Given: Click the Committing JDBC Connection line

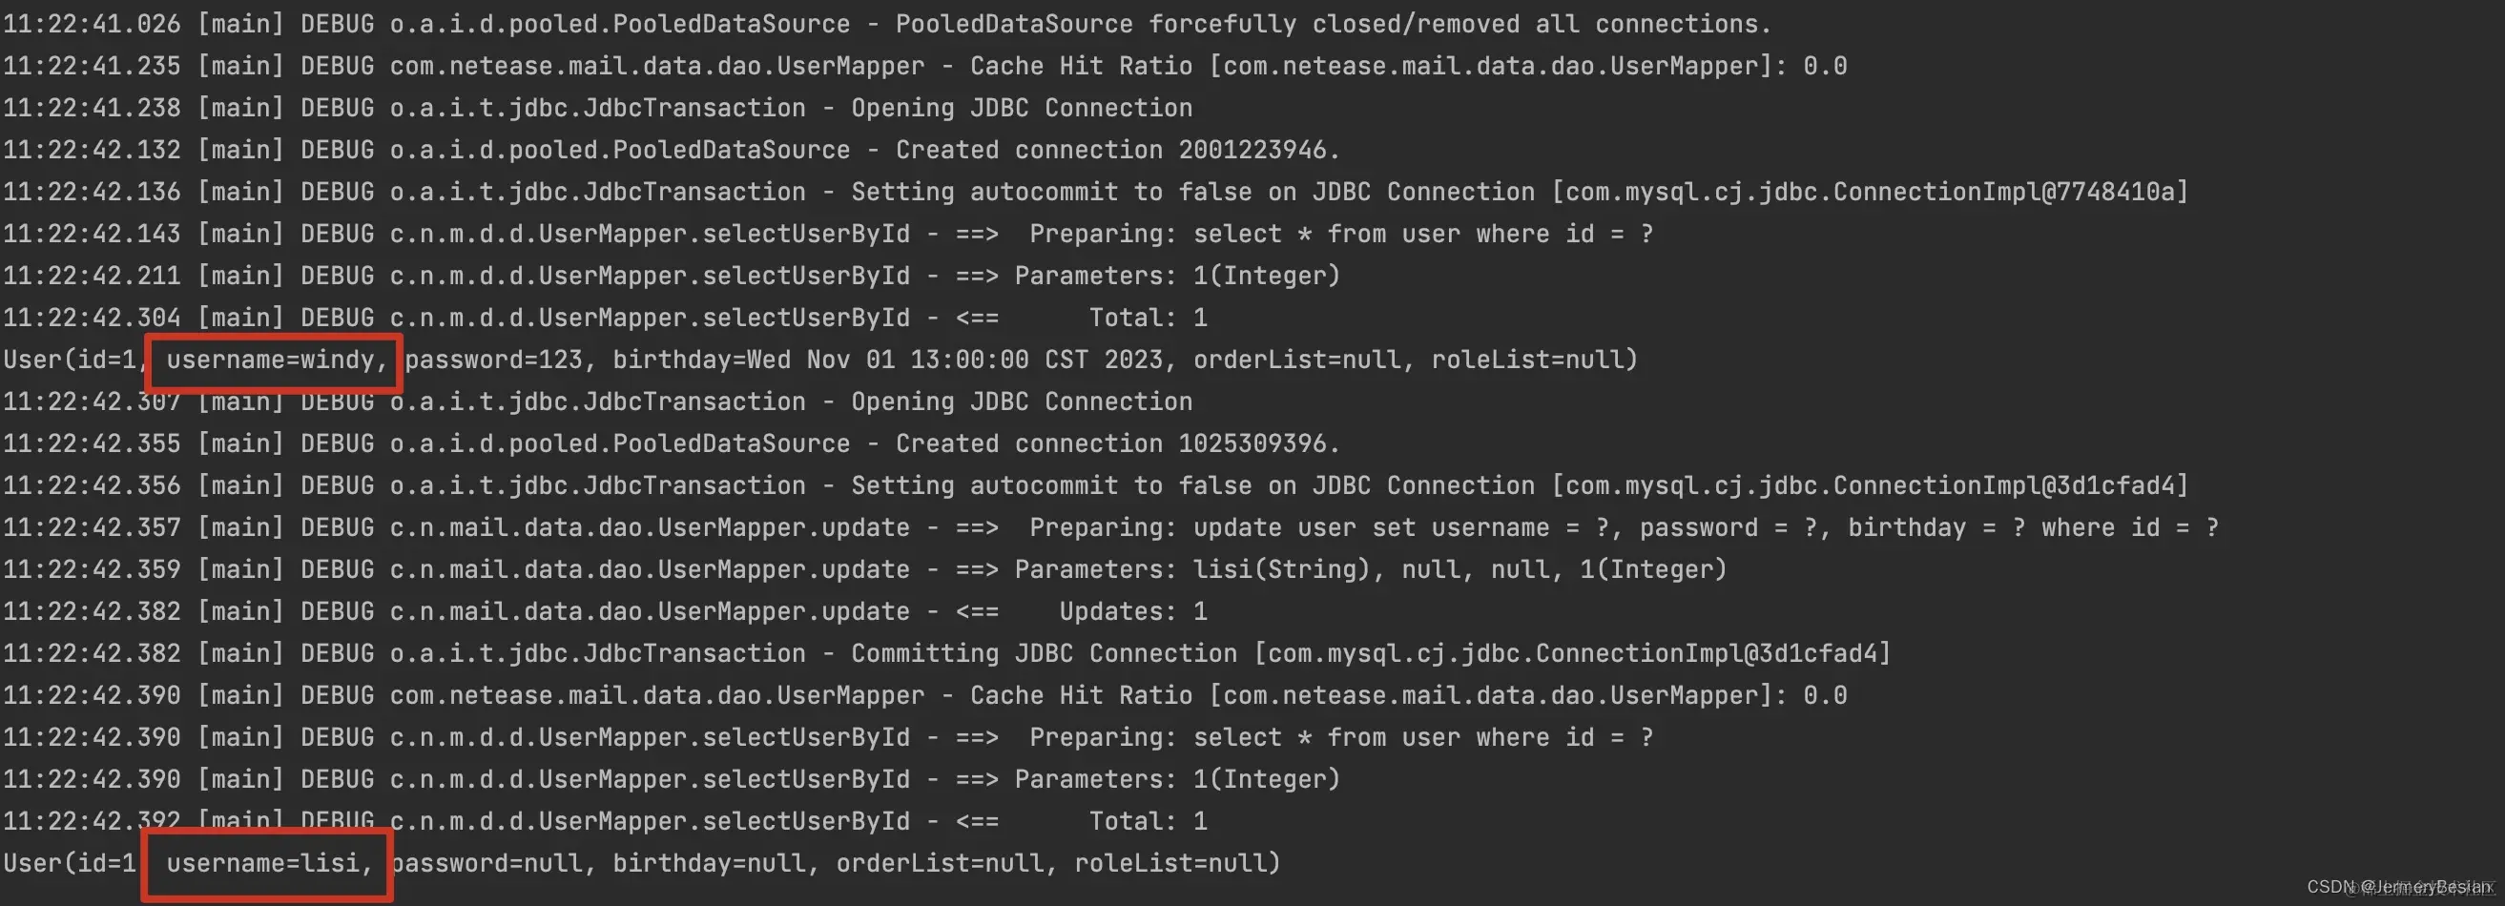Looking at the screenshot, I should [947, 653].
